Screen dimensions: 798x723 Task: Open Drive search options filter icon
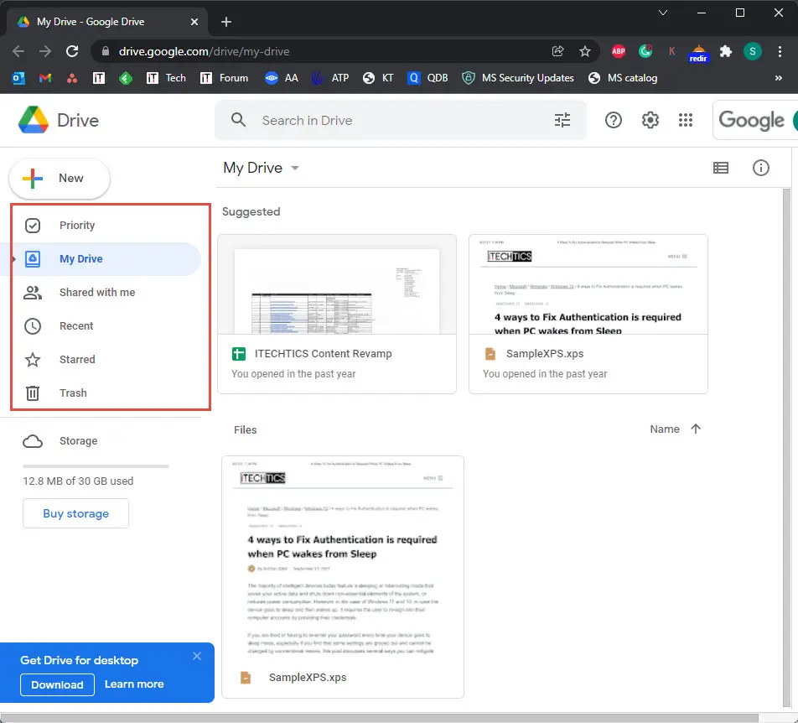click(562, 121)
